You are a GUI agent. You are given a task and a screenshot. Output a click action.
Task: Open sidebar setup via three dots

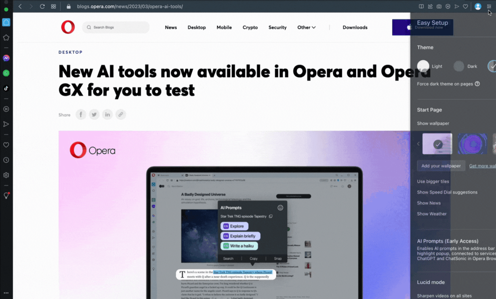tap(6, 293)
